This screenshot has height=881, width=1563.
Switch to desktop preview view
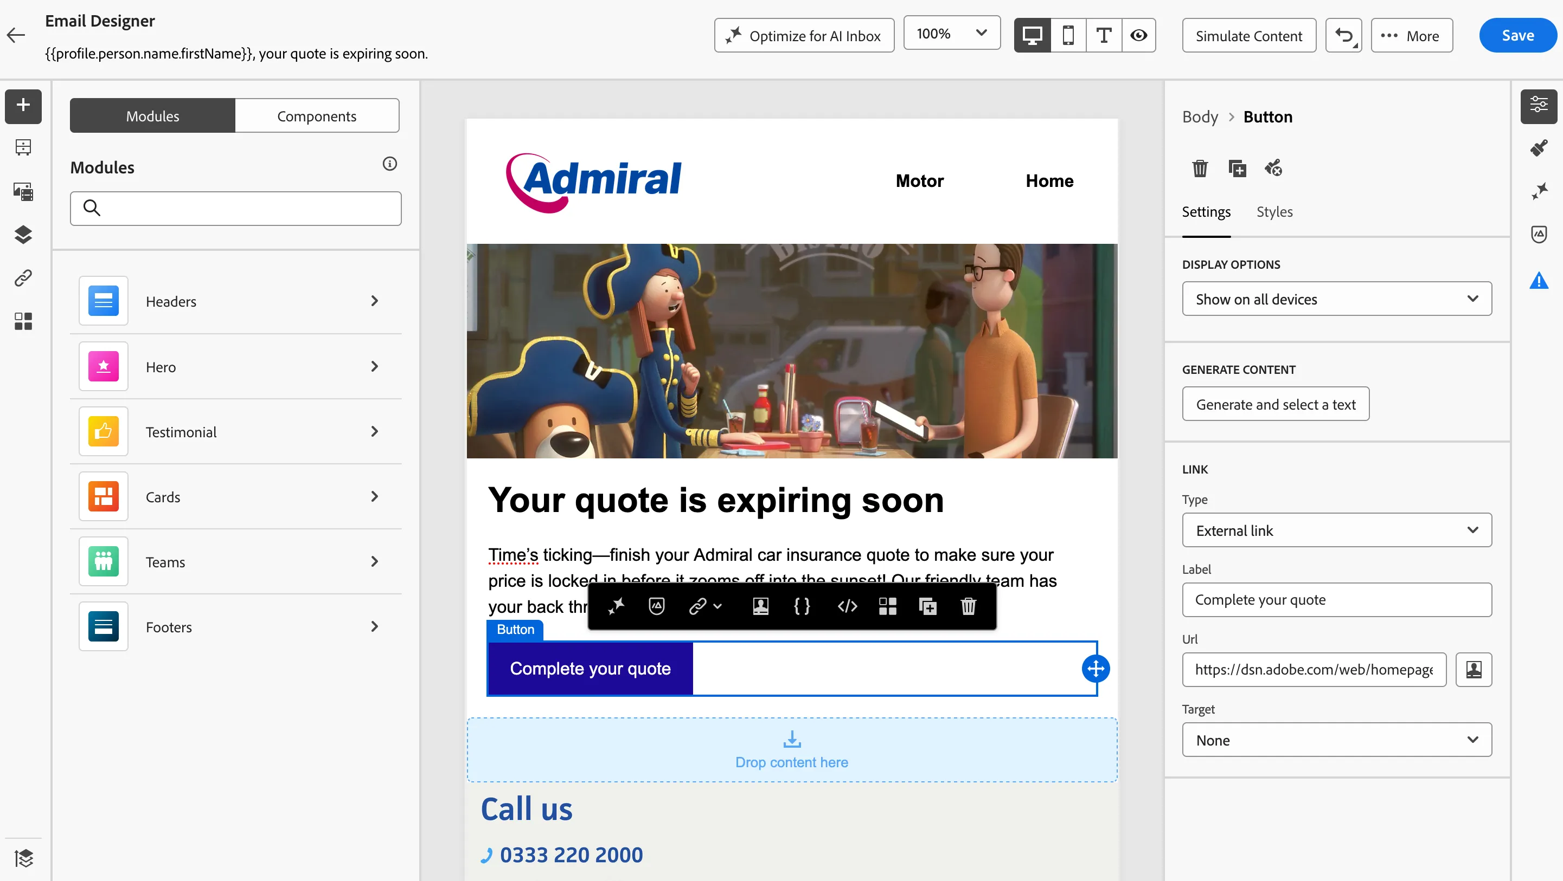point(1032,35)
